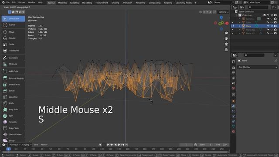Hide Plane object with eye icon
The height and width of the screenshot is (157, 279).
[x=272, y=26]
